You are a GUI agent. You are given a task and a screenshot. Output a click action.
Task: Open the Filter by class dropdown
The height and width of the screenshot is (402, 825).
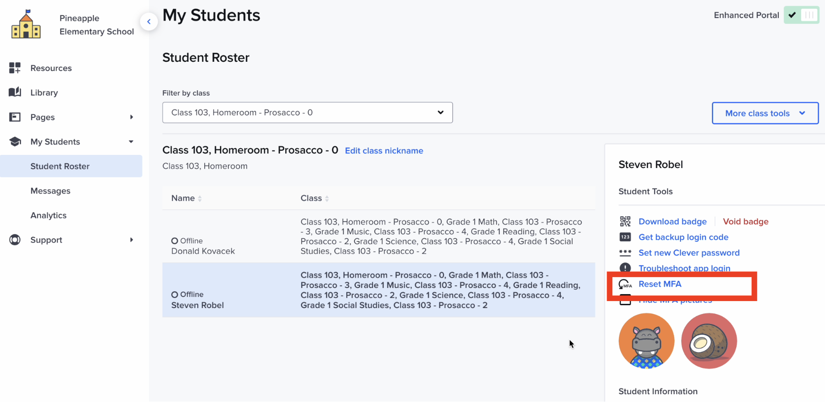pyautogui.click(x=307, y=112)
